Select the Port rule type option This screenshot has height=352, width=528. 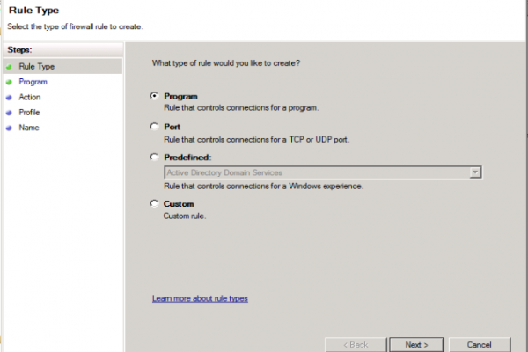(x=154, y=127)
